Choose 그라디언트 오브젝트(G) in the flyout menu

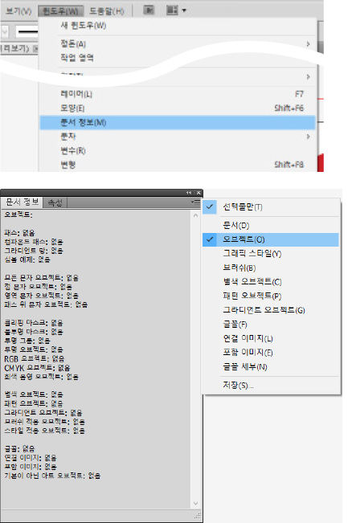tap(271, 310)
